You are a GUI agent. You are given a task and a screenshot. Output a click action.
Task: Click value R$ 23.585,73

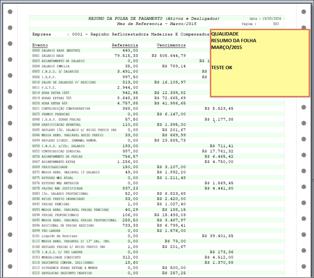coord(170,140)
